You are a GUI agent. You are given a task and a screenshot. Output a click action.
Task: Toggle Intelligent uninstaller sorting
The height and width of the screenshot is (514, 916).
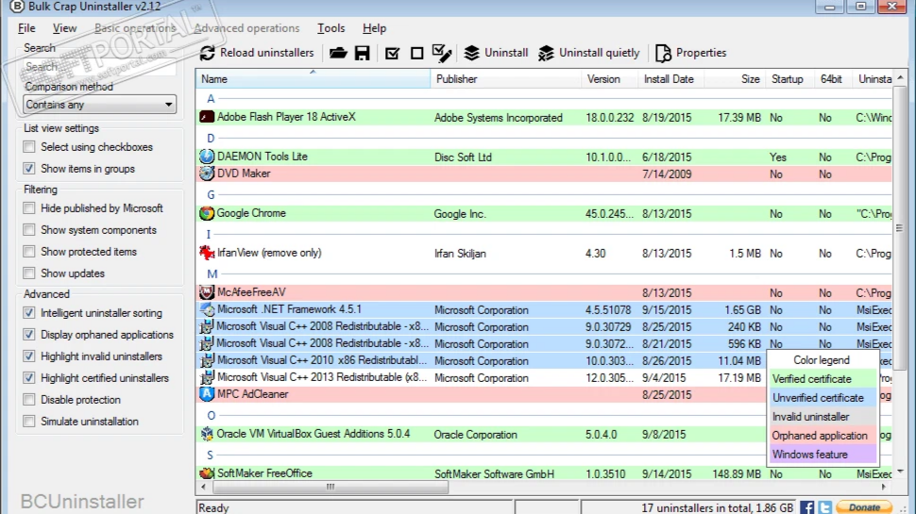point(28,313)
